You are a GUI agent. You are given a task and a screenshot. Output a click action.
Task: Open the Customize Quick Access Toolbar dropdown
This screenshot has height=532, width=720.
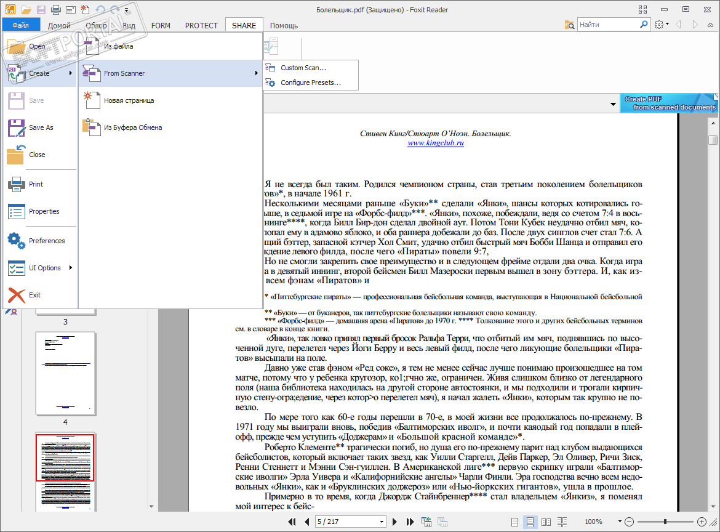coord(126,10)
